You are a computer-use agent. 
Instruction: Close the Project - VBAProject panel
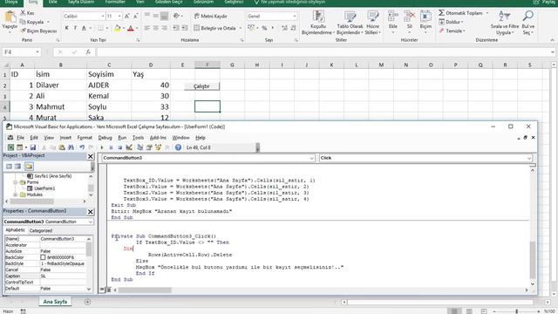(x=91, y=156)
